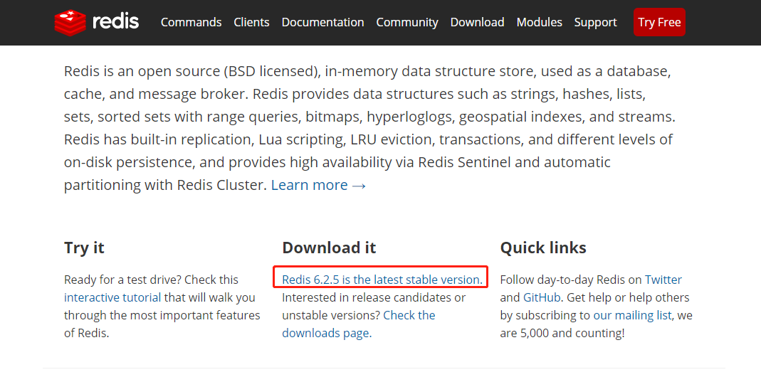Go to the Clients page
Viewport: 761px width, 382px height.
pyautogui.click(x=251, y=22)
